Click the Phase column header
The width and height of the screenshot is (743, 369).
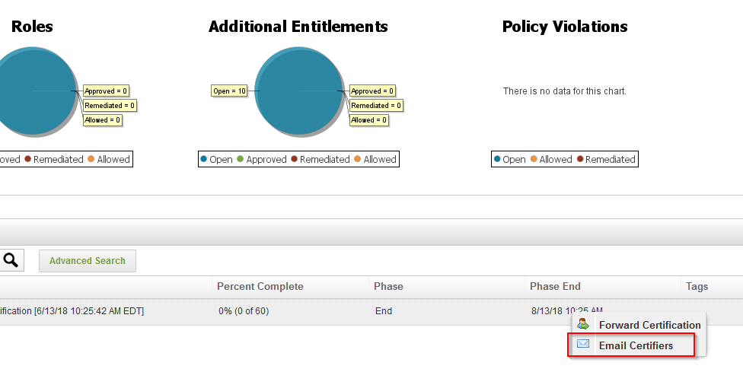388,287
